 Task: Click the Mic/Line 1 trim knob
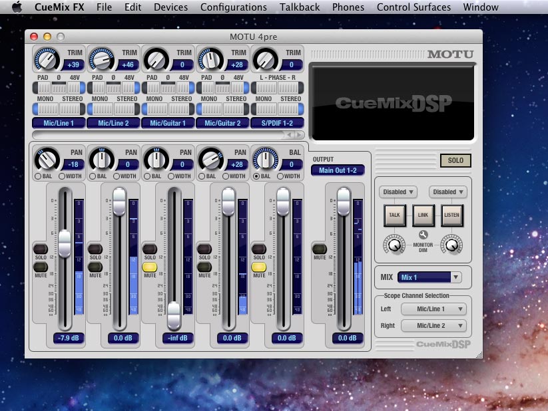tap(47, 61)
